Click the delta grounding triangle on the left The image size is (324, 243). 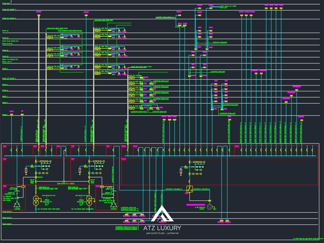tap(16, 205)
